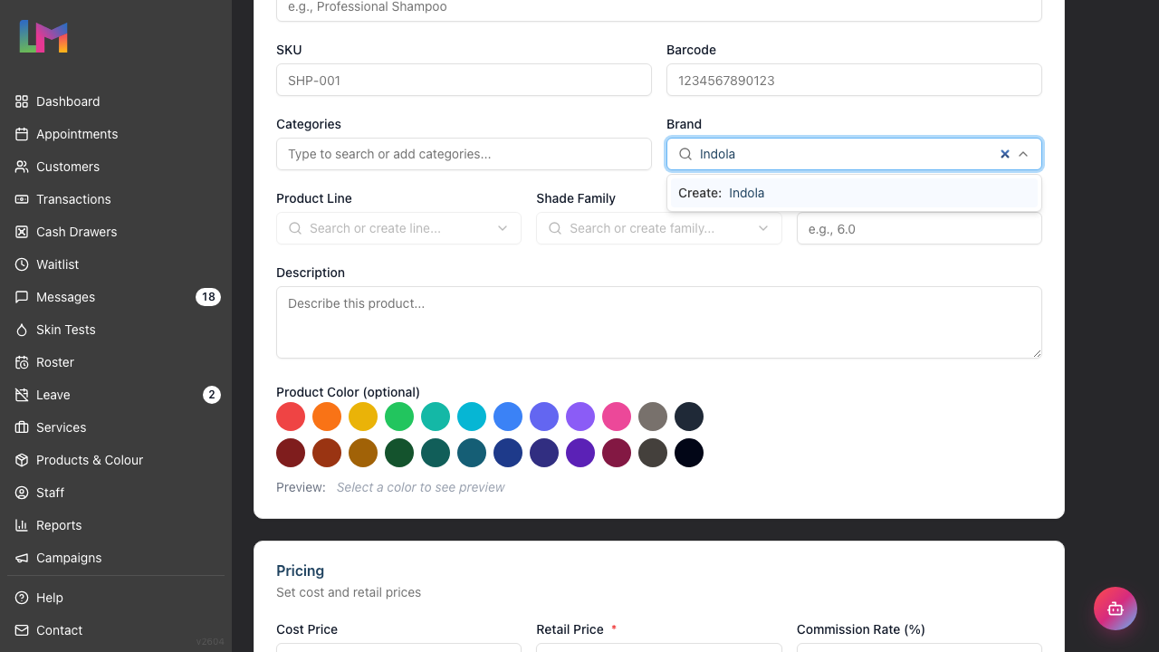
Task: Click the Cash Drawers icon
Action: 22,232
